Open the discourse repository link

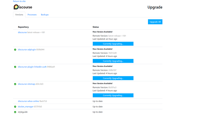click(22, 32)
